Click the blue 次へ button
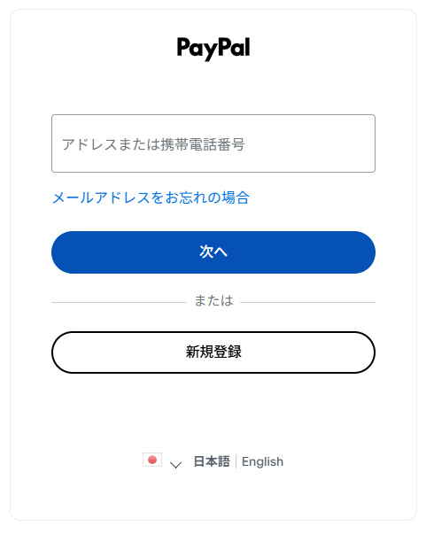Screen dimensions: 426x534 click(x=213, y=252)
